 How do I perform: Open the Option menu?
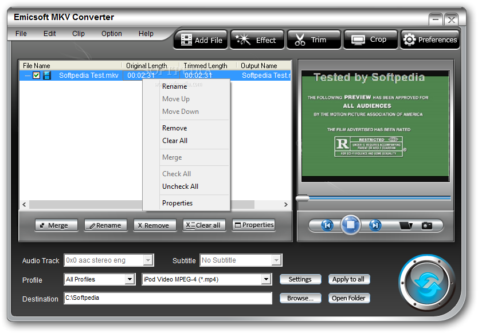tap(112, 34)
